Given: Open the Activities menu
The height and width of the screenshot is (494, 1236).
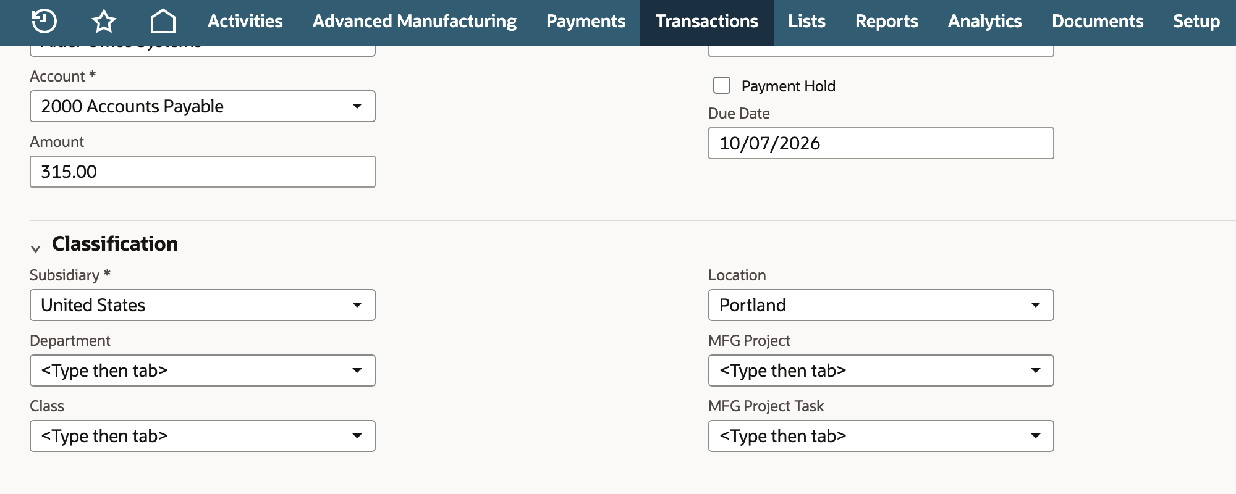Looking at the screenshot, I should pos(245,22).
